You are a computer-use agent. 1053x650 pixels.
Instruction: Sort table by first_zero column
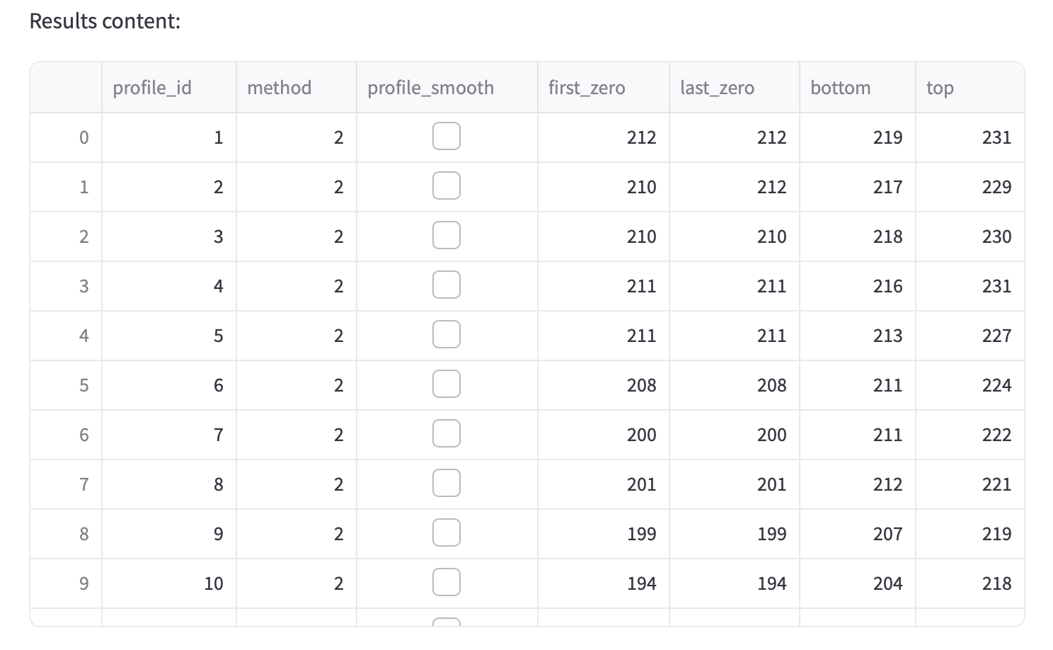click(604, 88)
